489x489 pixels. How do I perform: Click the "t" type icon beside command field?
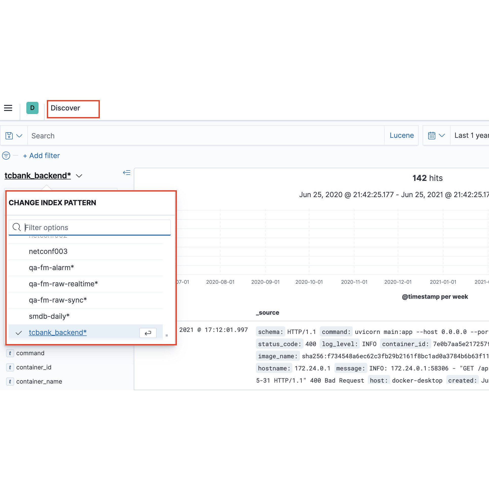coord(10,353)
